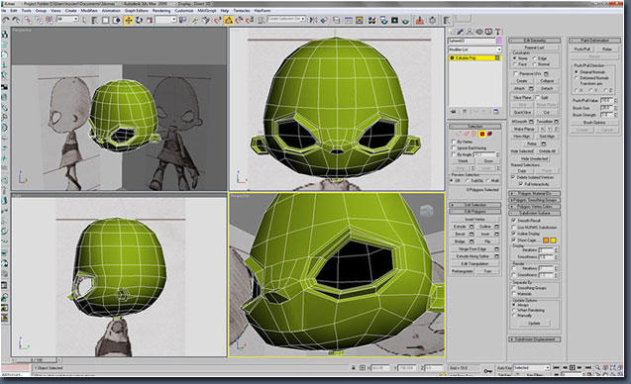Click the Push/Pull button

pyautogui.click(x=581, y=49)
